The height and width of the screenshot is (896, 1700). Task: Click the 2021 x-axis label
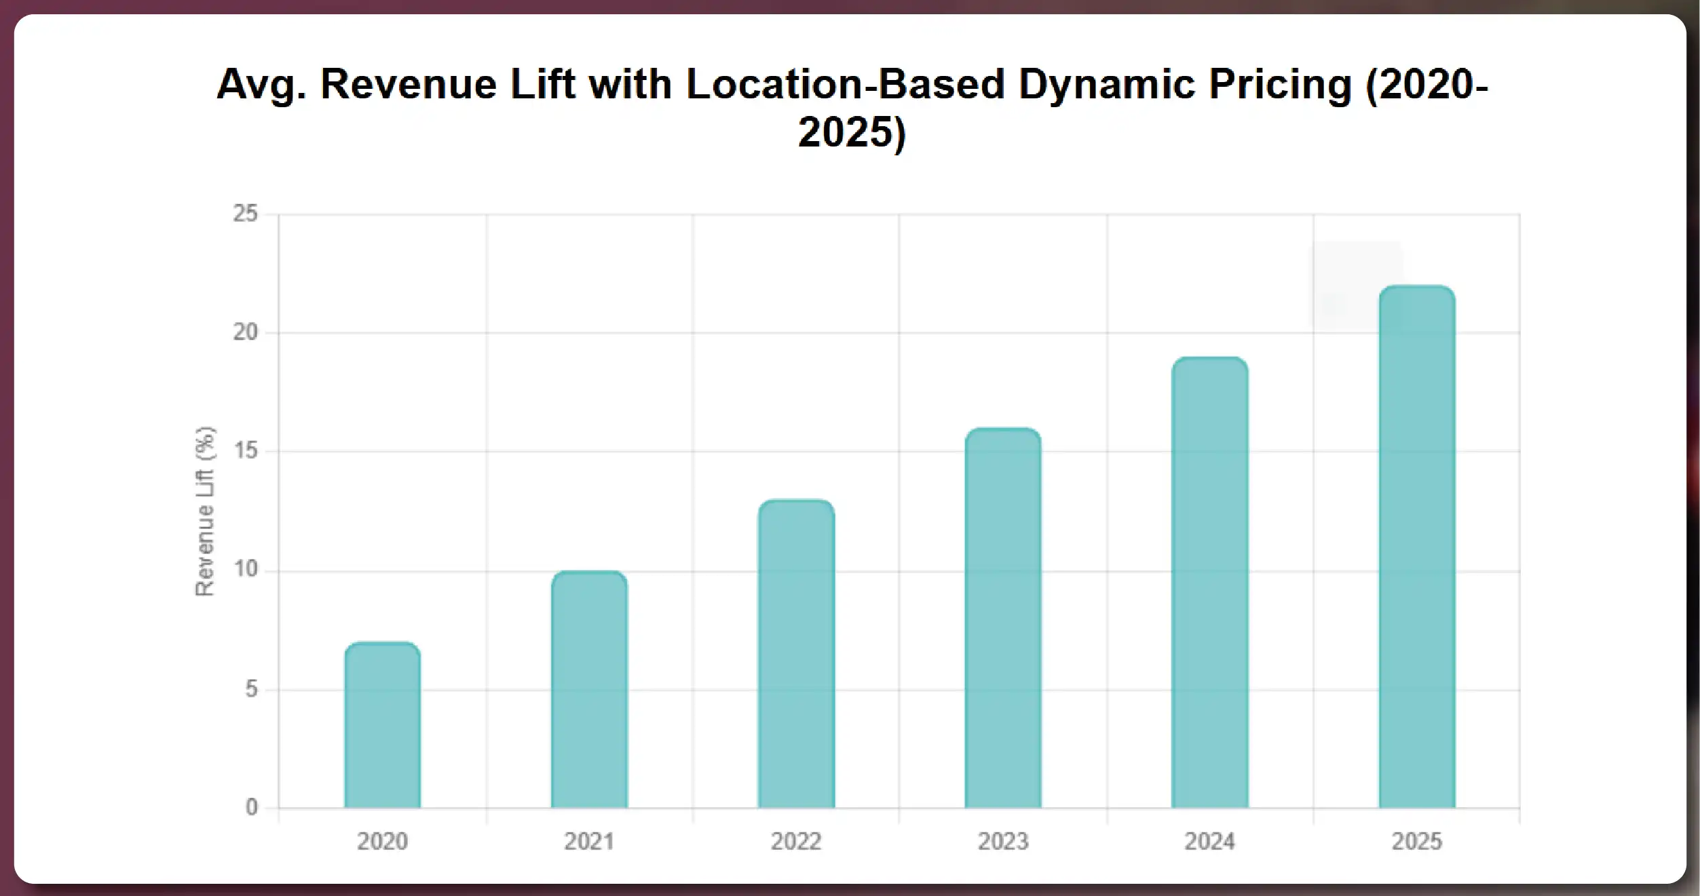pyautogui.click(x=590, y=842)
